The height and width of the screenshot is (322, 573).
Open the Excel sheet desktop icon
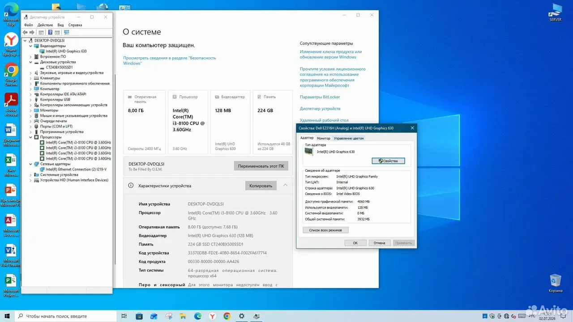[x=11, y=165]
